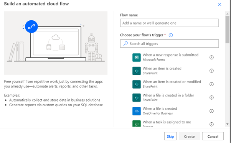This screenshot has height=143, width=231.
Task: Close the 'Build an automated cloud flow' dialog
Action: coord(219,5)
